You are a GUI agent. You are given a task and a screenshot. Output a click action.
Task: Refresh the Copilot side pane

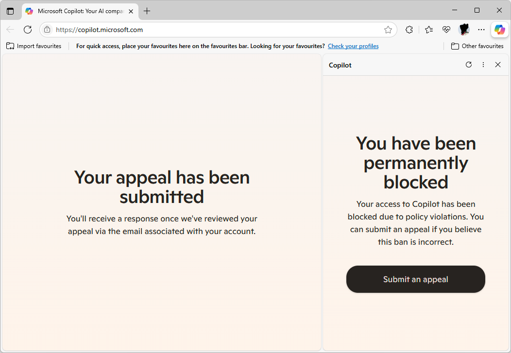[x=469, y=65]
